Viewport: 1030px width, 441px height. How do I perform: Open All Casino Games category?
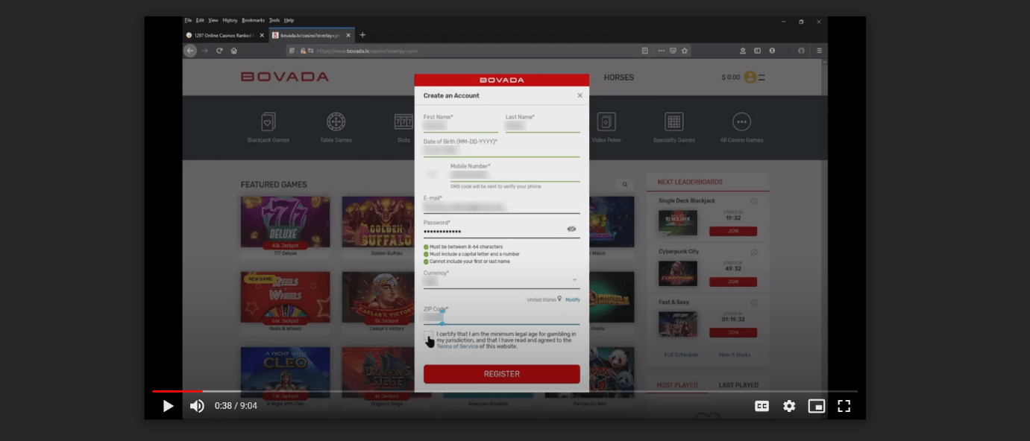tap(741, 127)
